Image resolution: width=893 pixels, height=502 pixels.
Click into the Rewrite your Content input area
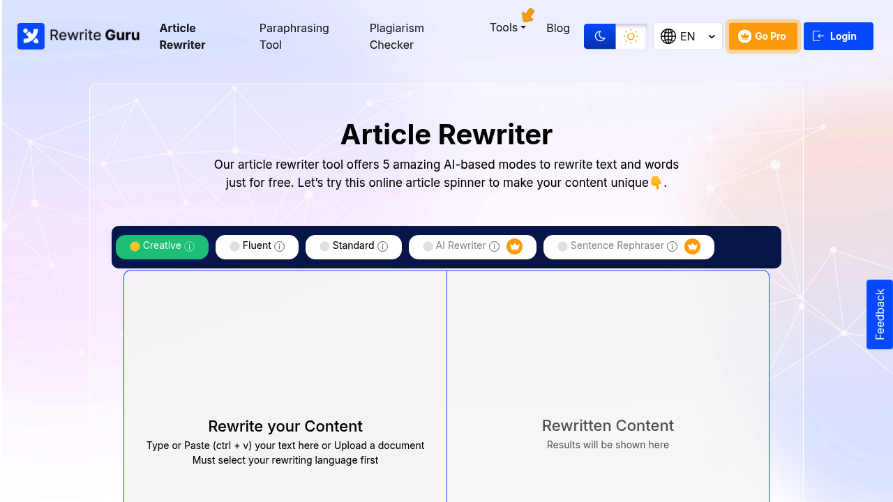pos(285,386)
